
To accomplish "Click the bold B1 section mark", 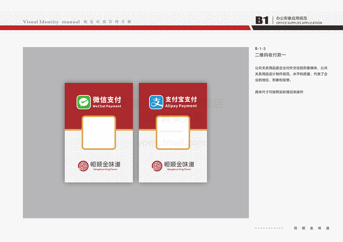I will pyautogui.click(x=262, y=20).
